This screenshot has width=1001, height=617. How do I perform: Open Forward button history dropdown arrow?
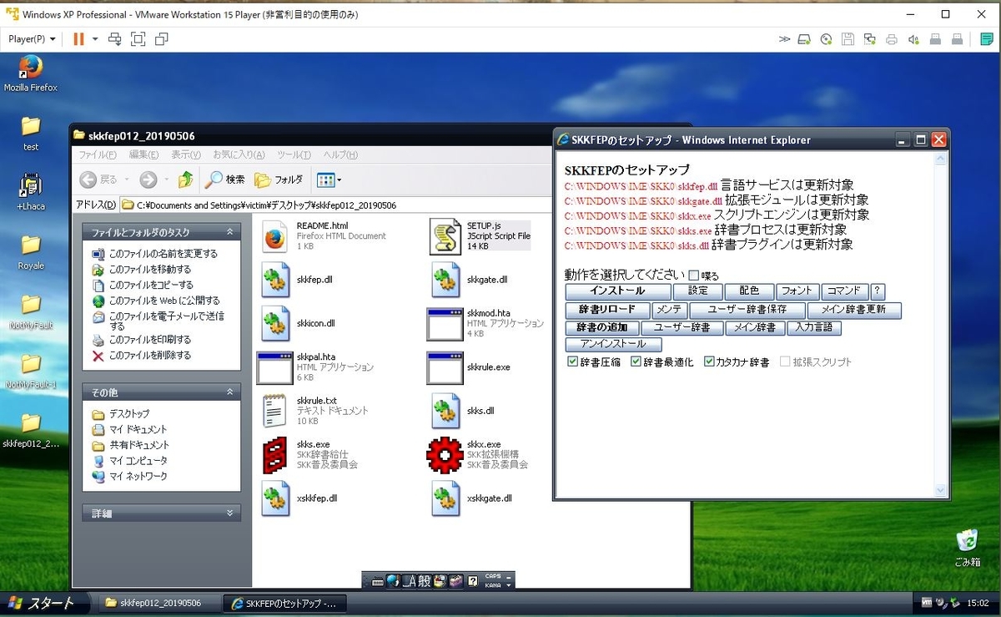pyautogui.click(x=166, y=180)
